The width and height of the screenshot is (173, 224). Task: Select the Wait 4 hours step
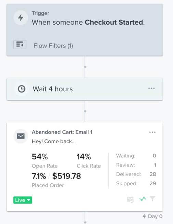[85, 89]
